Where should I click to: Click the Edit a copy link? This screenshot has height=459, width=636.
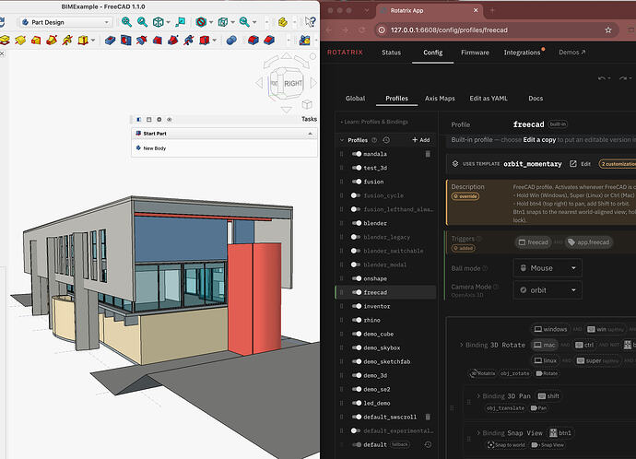click(x=539, y=139)
